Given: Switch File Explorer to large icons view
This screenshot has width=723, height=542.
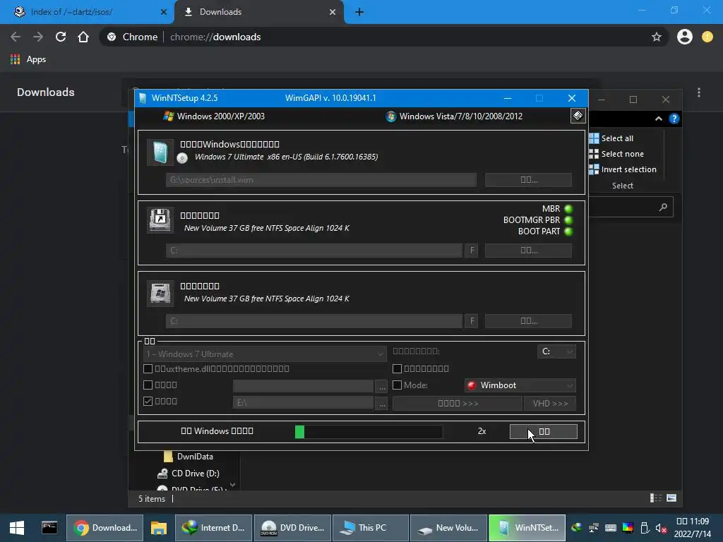Looking at the screenshot, I should pyautogui.click(x=672, y=498).
